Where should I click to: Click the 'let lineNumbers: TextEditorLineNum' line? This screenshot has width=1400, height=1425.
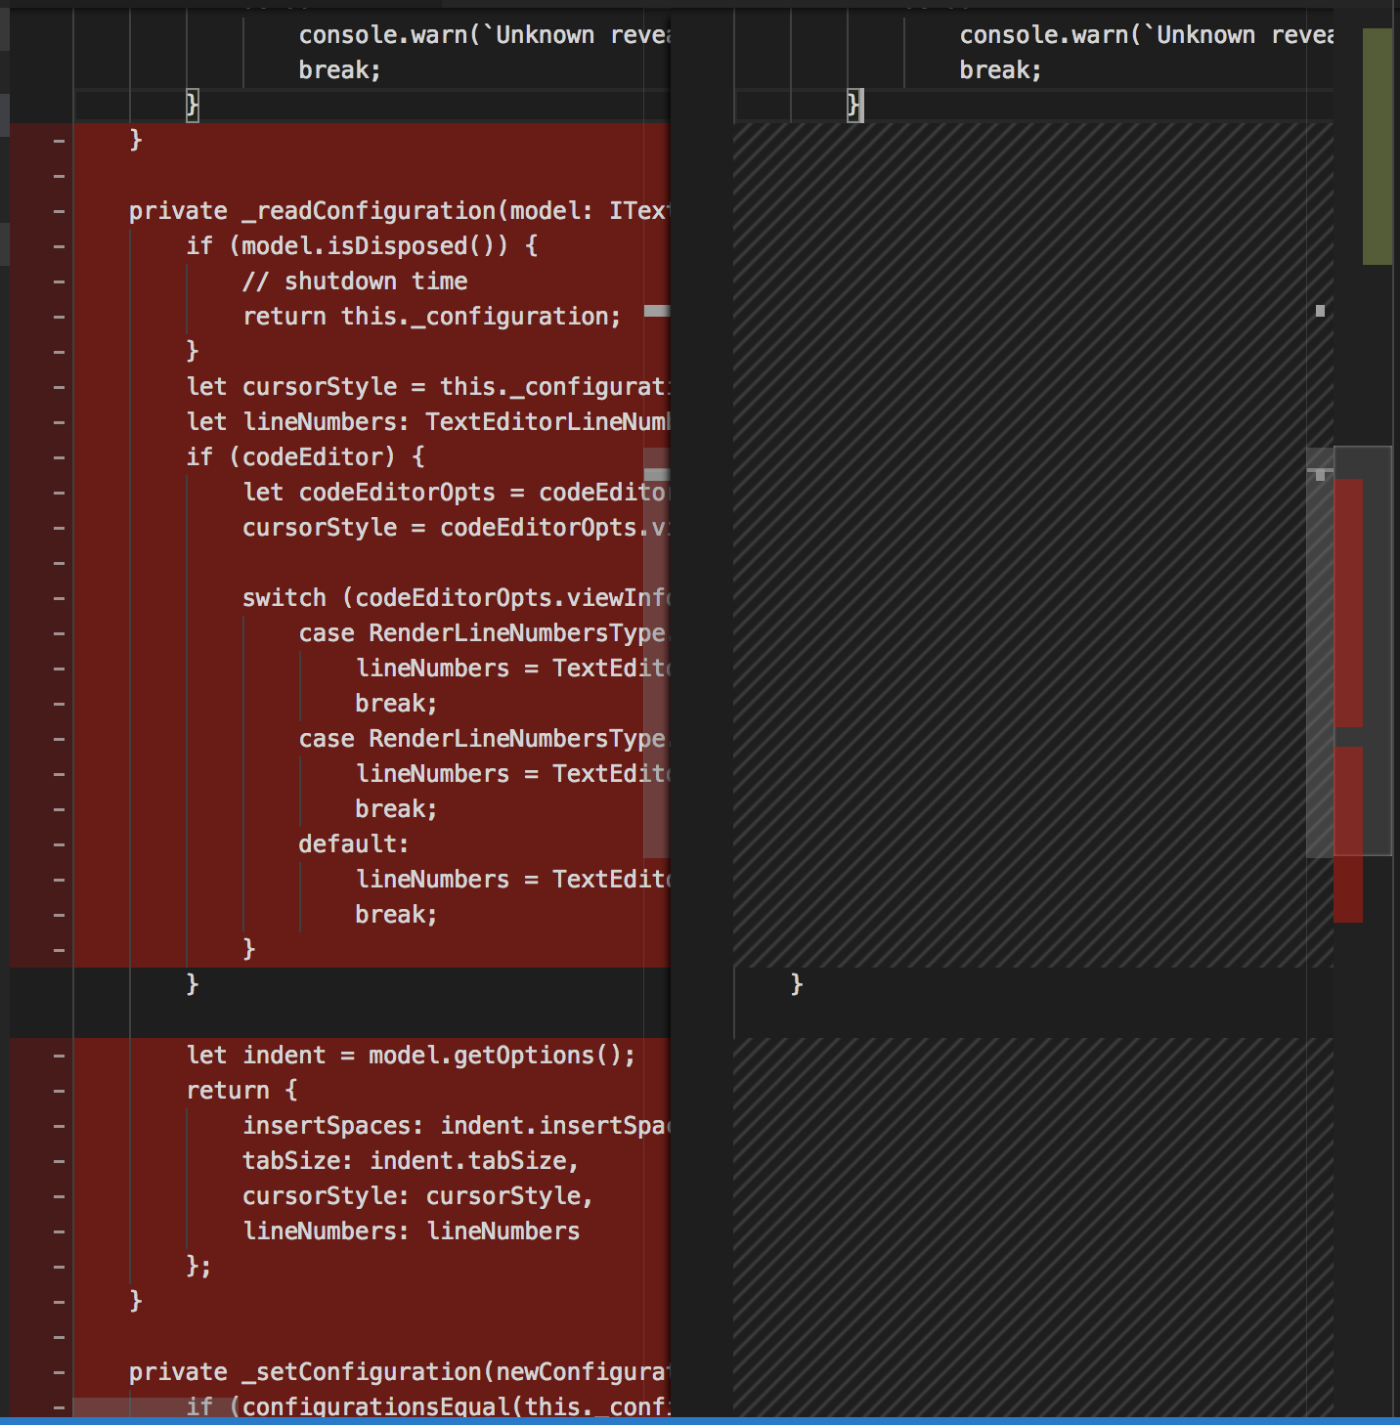tap(427, 422)
